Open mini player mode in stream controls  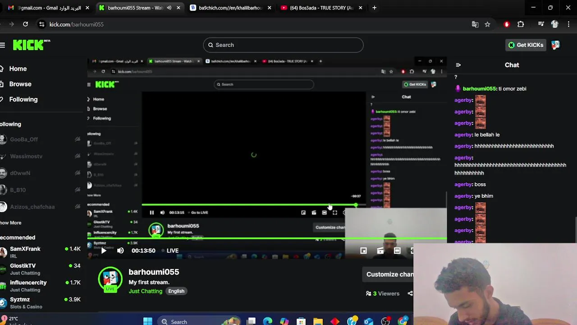(363, 251)
